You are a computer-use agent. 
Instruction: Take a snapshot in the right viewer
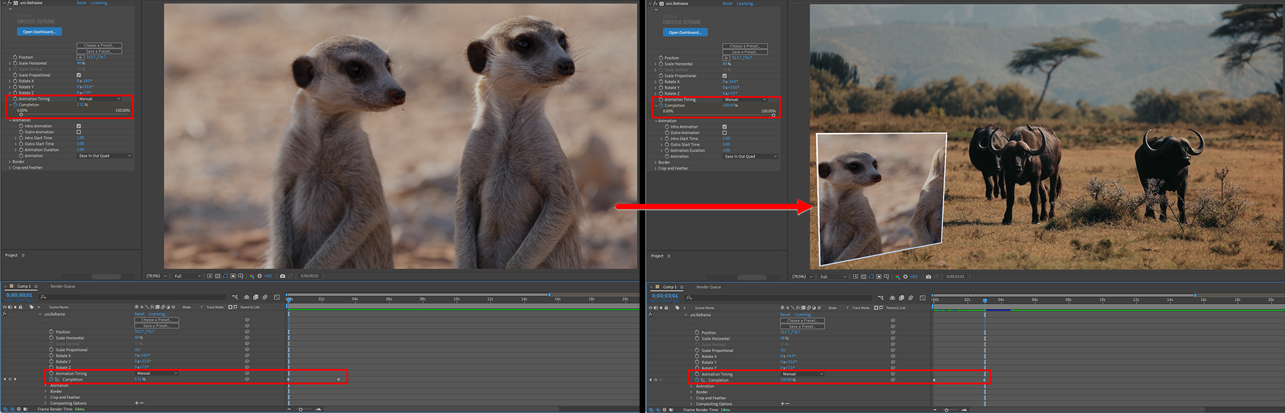point(928,277)
